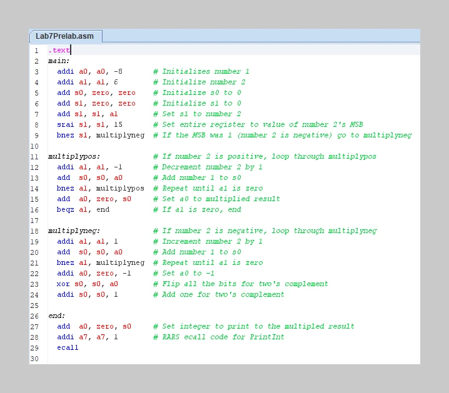The height and width of the screenshot is (393, 449).
Task: Click the comment '# Set s1 to number 2'
Action: (197, 114)
